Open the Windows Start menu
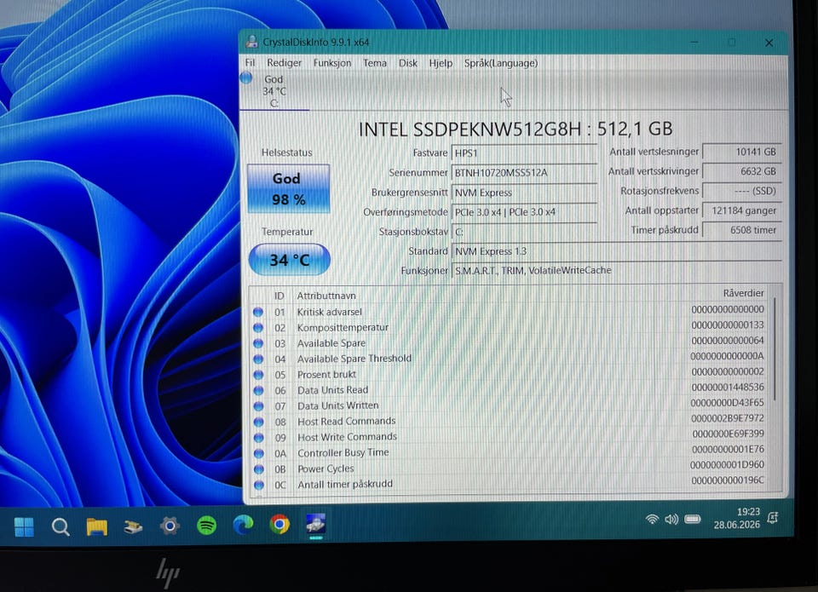 pyautogui.click(x=24, y=526)
